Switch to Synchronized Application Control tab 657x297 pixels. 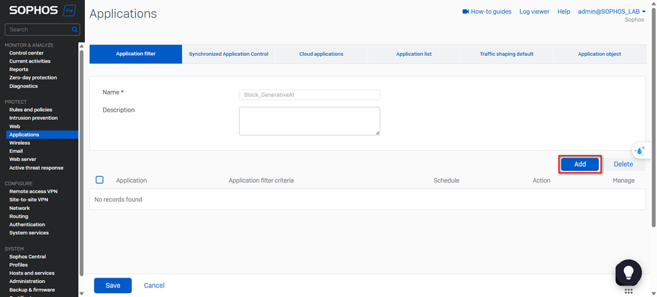(228, 54)
